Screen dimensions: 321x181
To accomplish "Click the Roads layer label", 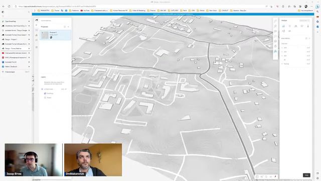I will pyautogui.click(x=49, y=98).
